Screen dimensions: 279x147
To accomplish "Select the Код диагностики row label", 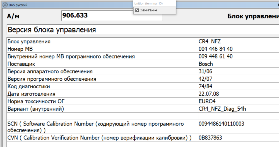I will click(x=29, y=86).
